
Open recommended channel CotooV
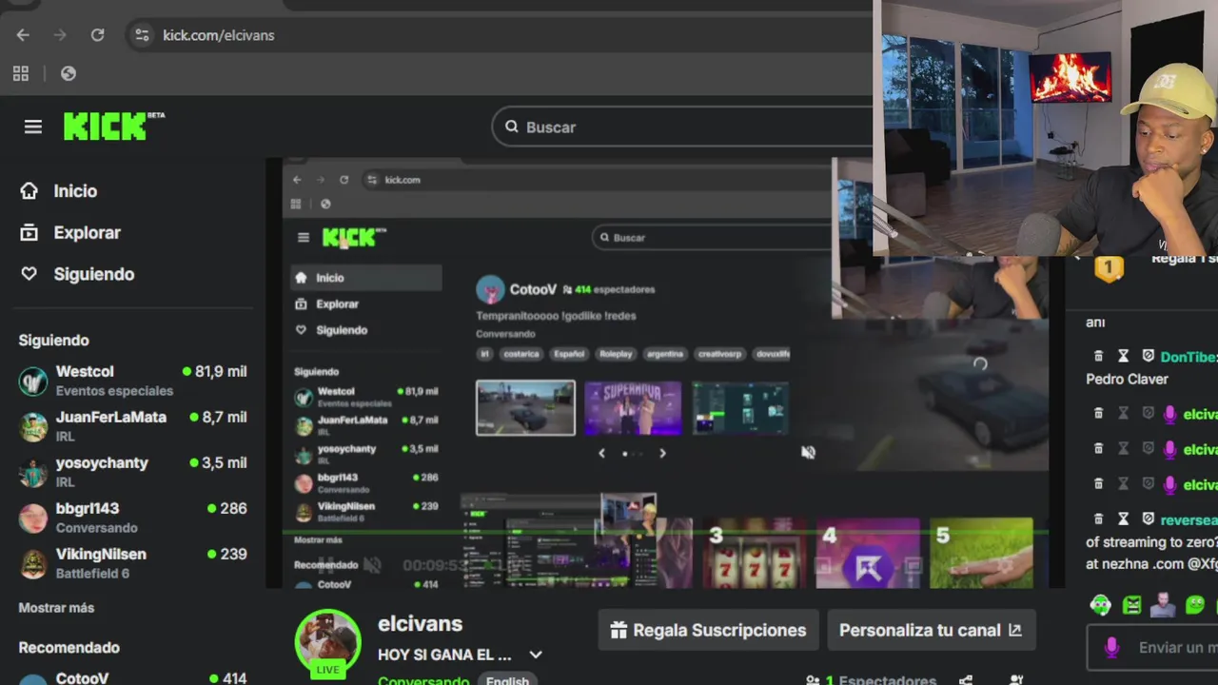(x=132, y=678)
